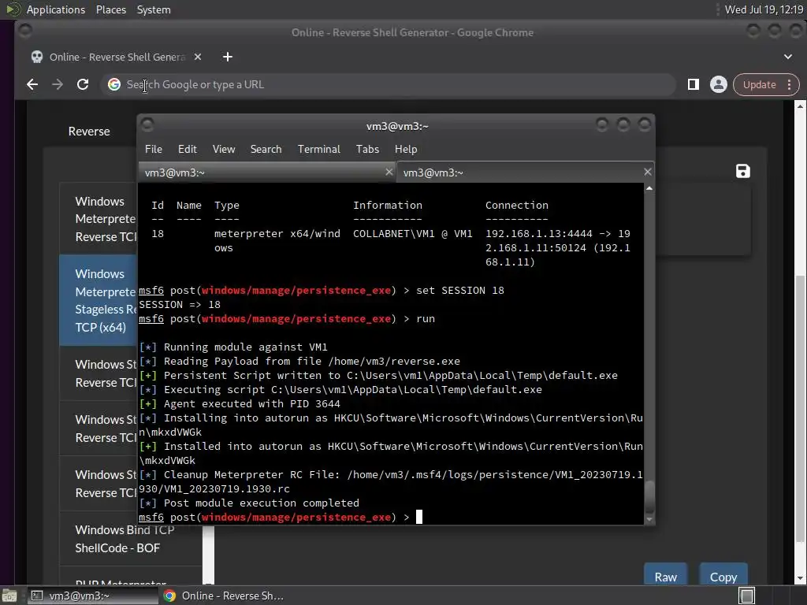Open the System menu in top panel
Viewport: 807px width, 605px height.
154,9
